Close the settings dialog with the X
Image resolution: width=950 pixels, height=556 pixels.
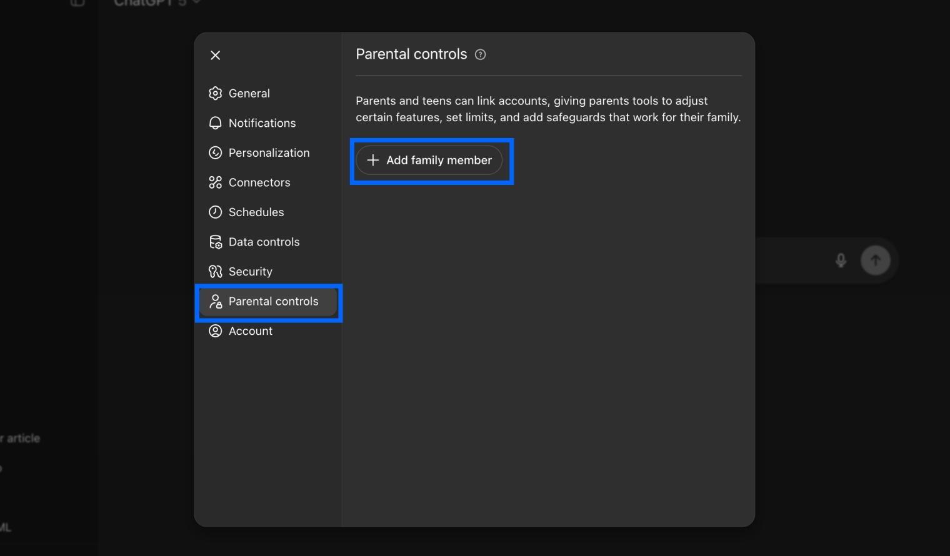tap(215, 55)
